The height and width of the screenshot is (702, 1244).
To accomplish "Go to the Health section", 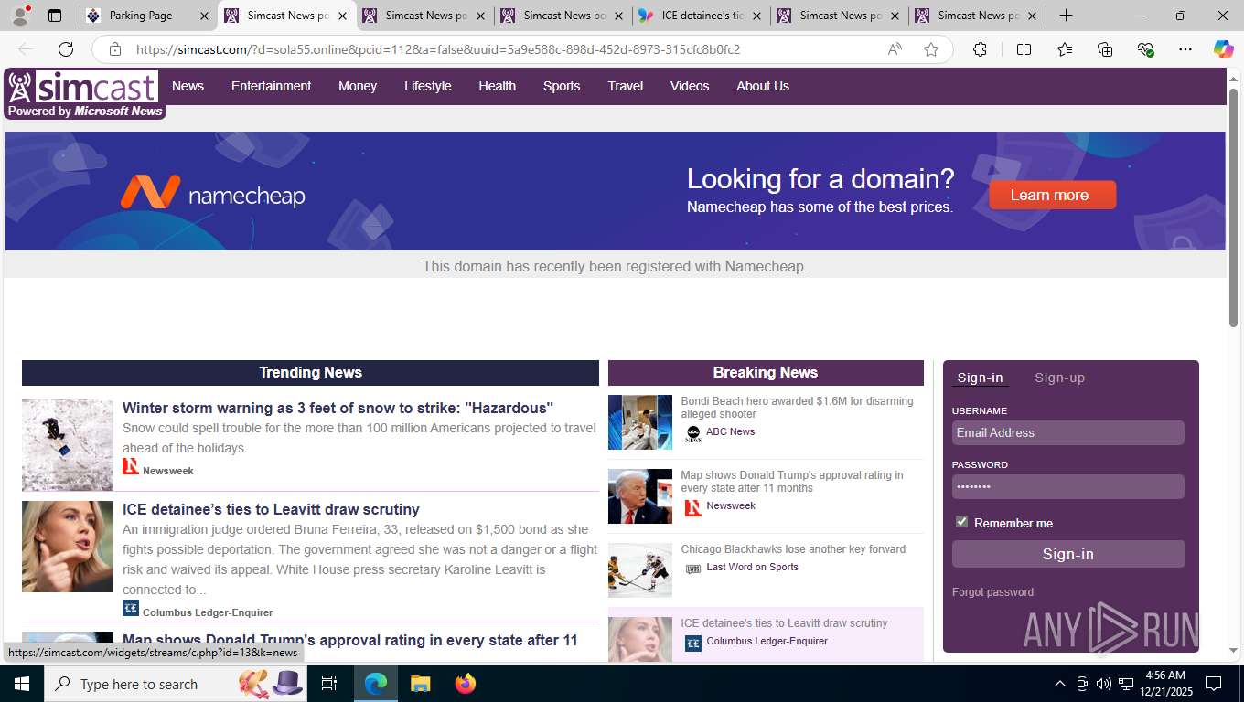I will (498, 86).
